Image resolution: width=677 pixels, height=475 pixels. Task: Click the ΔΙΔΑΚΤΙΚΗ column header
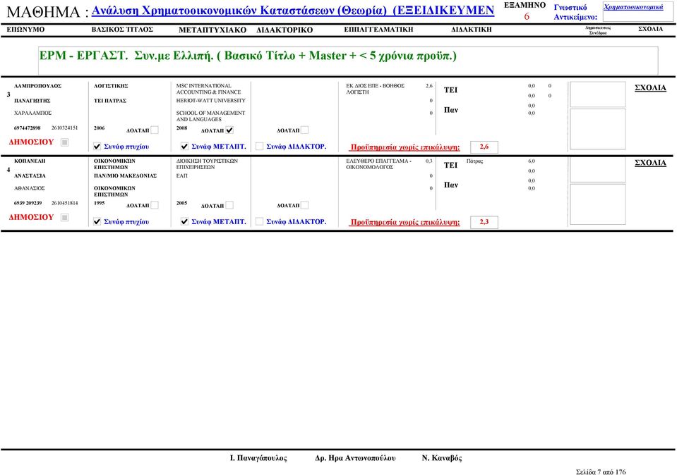472,30
